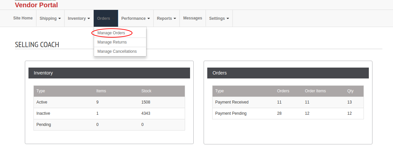Open the Reports dropdown
Viewport: 393px width, 149px height.
click(167, 18)
